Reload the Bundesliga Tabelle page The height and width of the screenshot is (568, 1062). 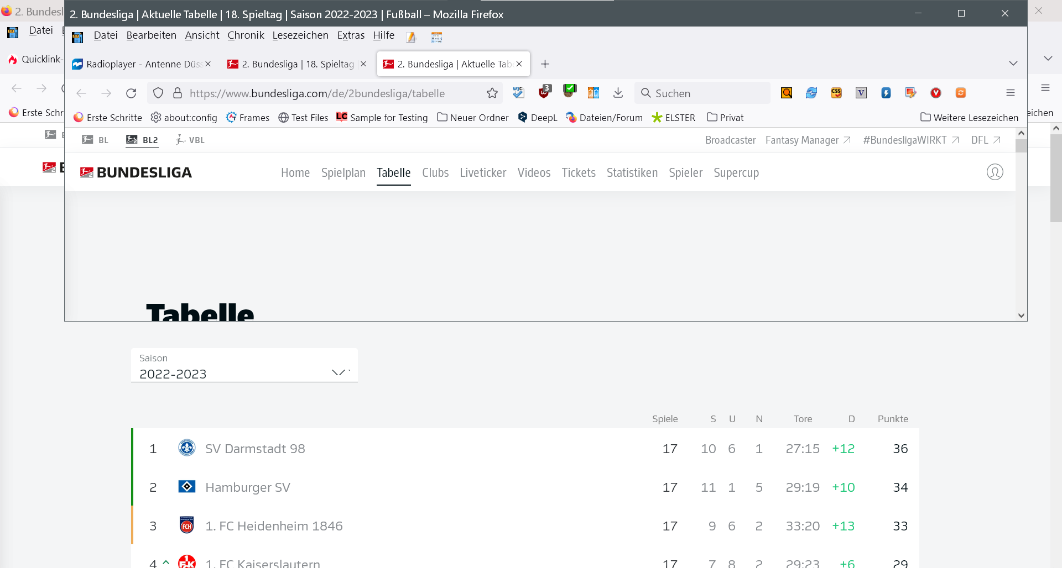point(131,93)
